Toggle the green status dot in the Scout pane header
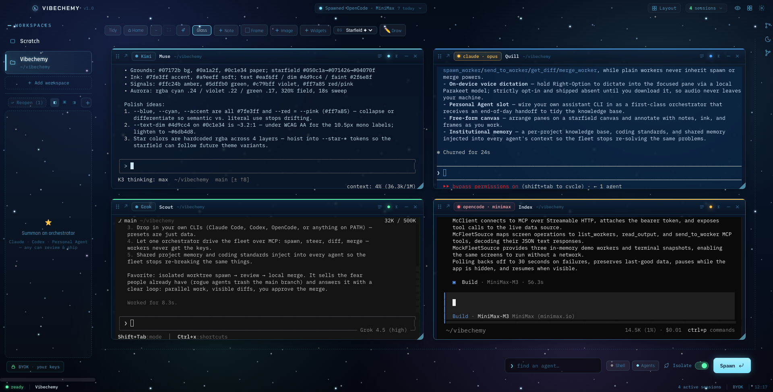This screenshot has height=392, width=773. 389,207
